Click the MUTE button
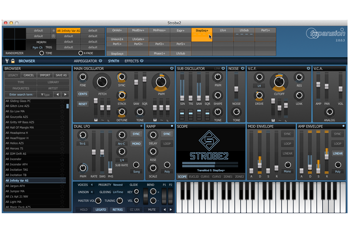This screenshot has height=233, width=349. [x=152, y=209]
